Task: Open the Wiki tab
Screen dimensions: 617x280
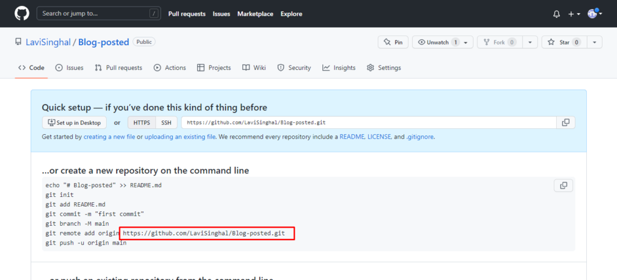Action: coord(254,67)
